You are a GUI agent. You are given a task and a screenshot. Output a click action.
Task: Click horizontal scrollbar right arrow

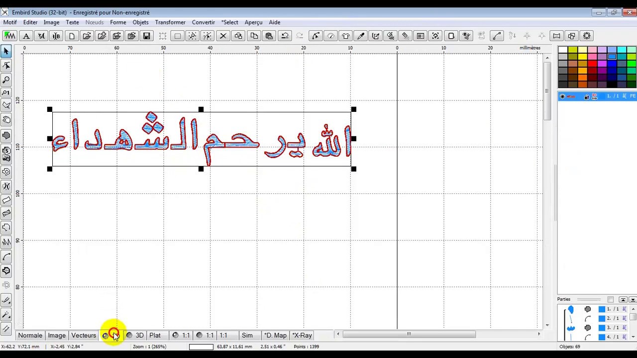[539, 334]
